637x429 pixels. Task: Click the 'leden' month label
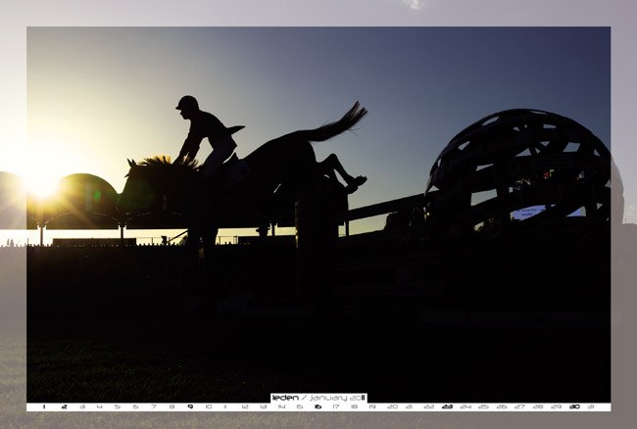tap(285, 398)
